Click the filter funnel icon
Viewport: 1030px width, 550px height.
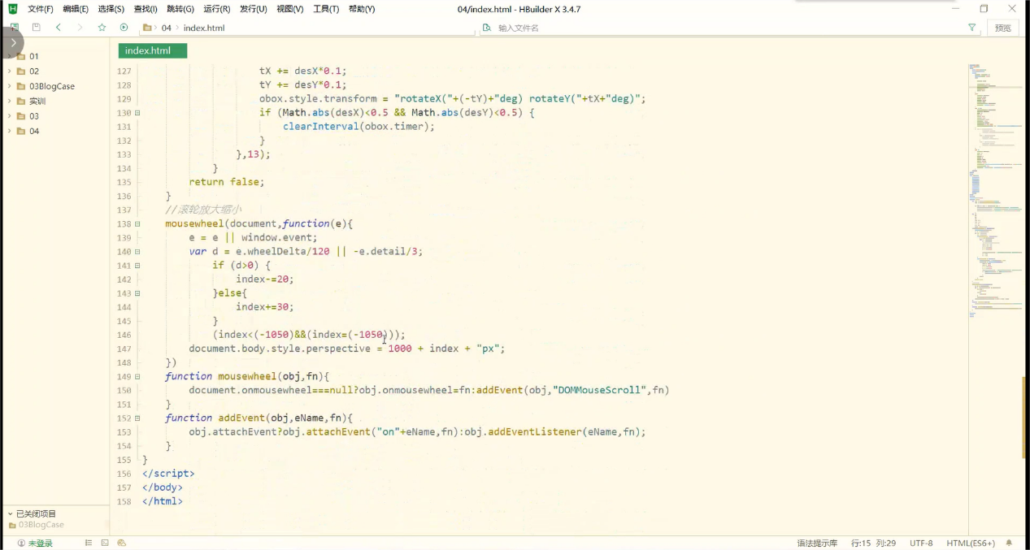click(x=971, y=28)
